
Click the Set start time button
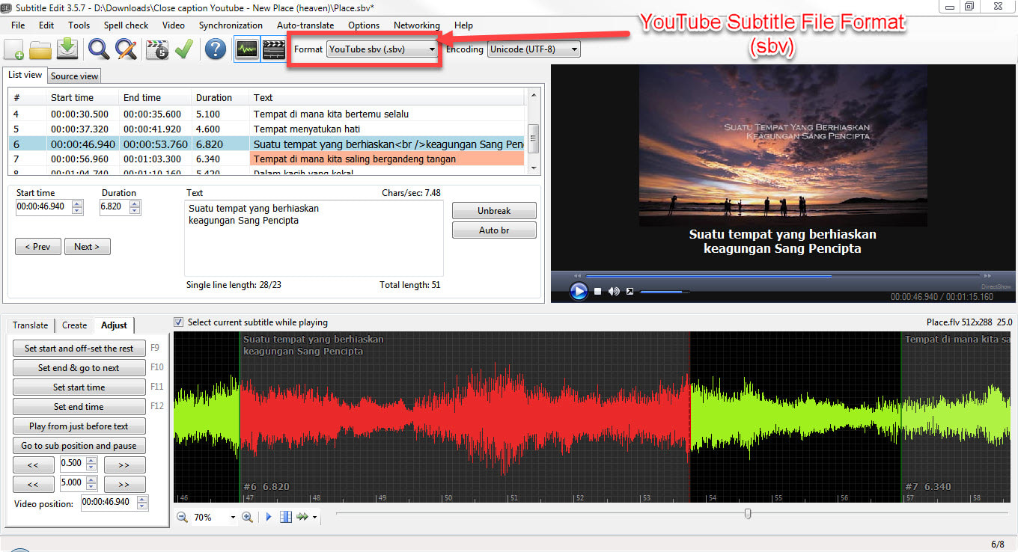79,387
